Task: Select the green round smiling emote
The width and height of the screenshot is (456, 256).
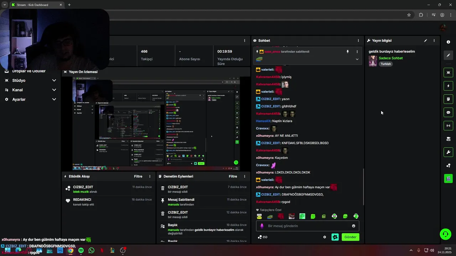Action: 345,216
